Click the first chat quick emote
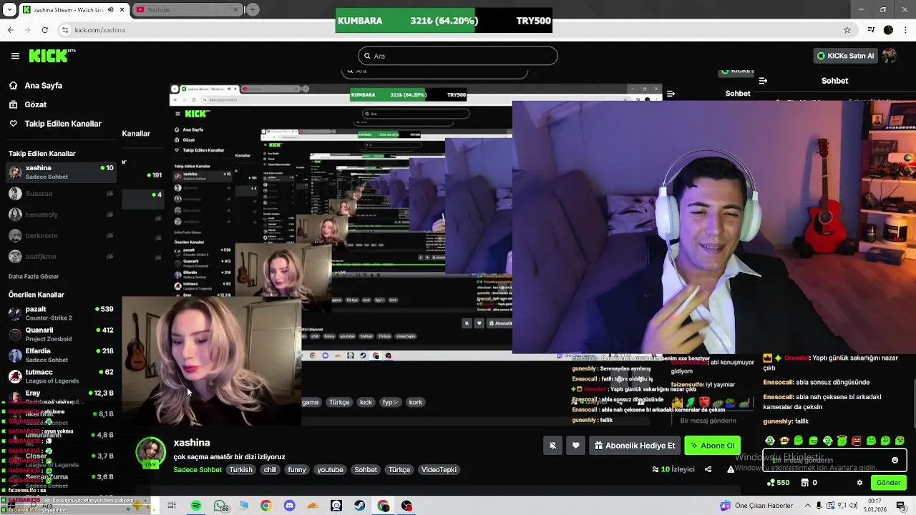This screenshot has width=916, height=515. [770, 441]
